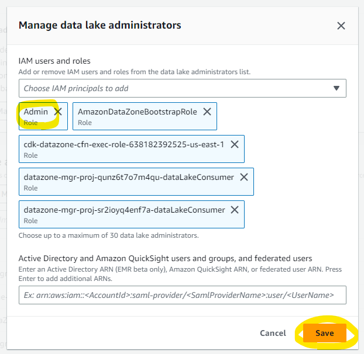Image resolution: width=364 pixels, height=354 pixels.
Task: Remove AmazonDataZoneBootstrapRole from the list
Action: [x=207, y=112]
